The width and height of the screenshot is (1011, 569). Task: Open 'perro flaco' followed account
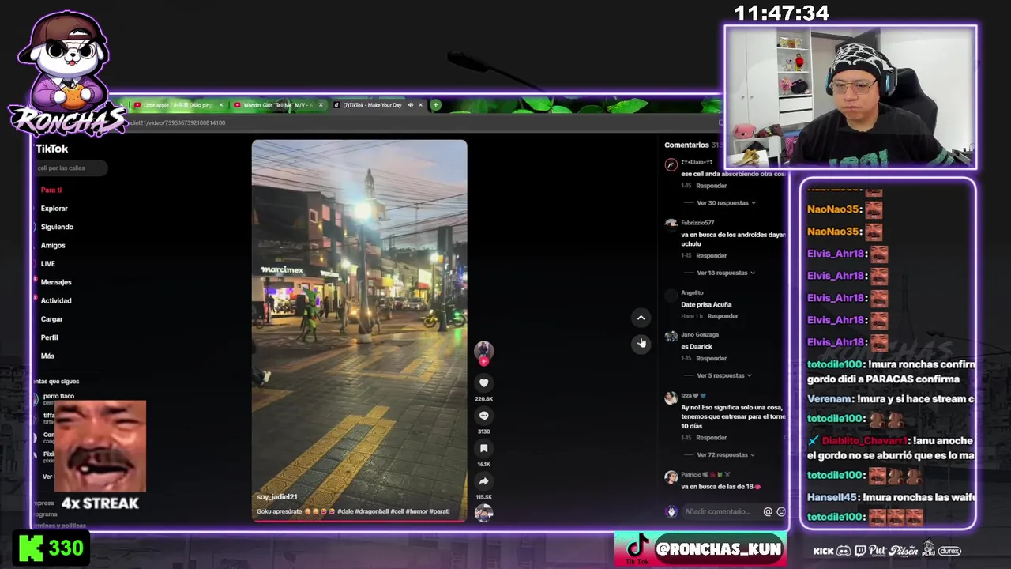pos(58,396)
